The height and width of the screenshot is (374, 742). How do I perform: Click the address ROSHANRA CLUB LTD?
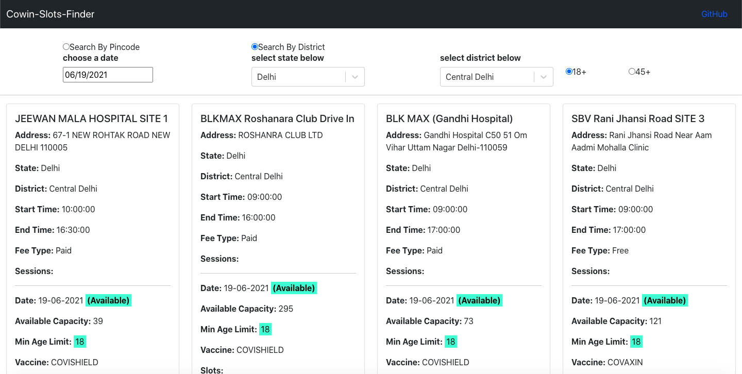[280, 135]
